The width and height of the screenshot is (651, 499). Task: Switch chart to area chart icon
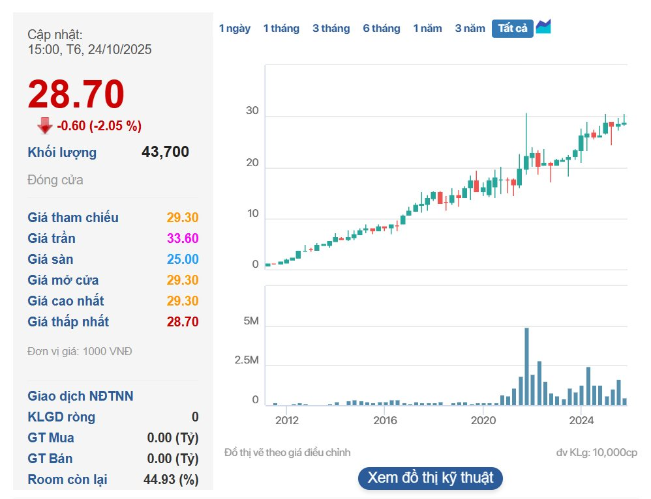[543, 27]
